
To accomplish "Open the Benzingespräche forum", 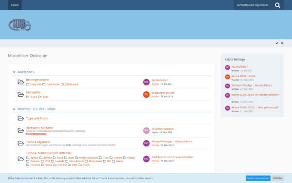I will [x=37, y=80].
